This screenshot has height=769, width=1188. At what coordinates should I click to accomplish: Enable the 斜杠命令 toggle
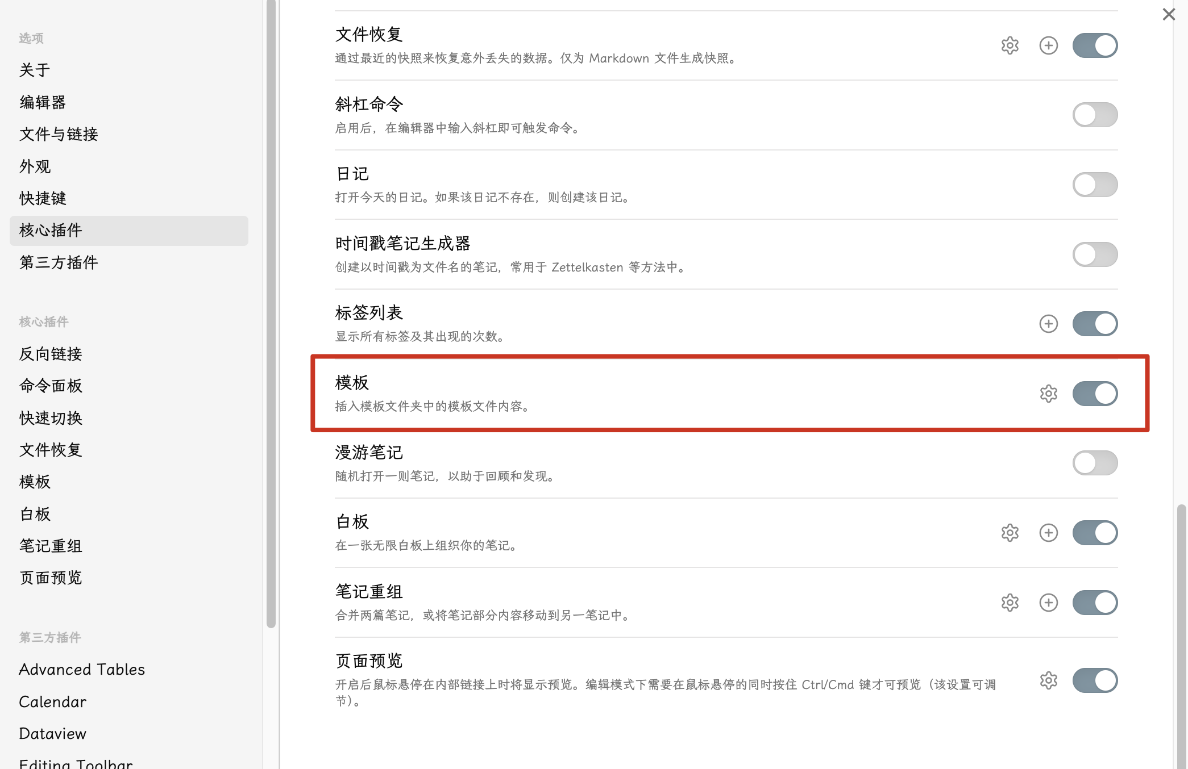click(1095, 115)
